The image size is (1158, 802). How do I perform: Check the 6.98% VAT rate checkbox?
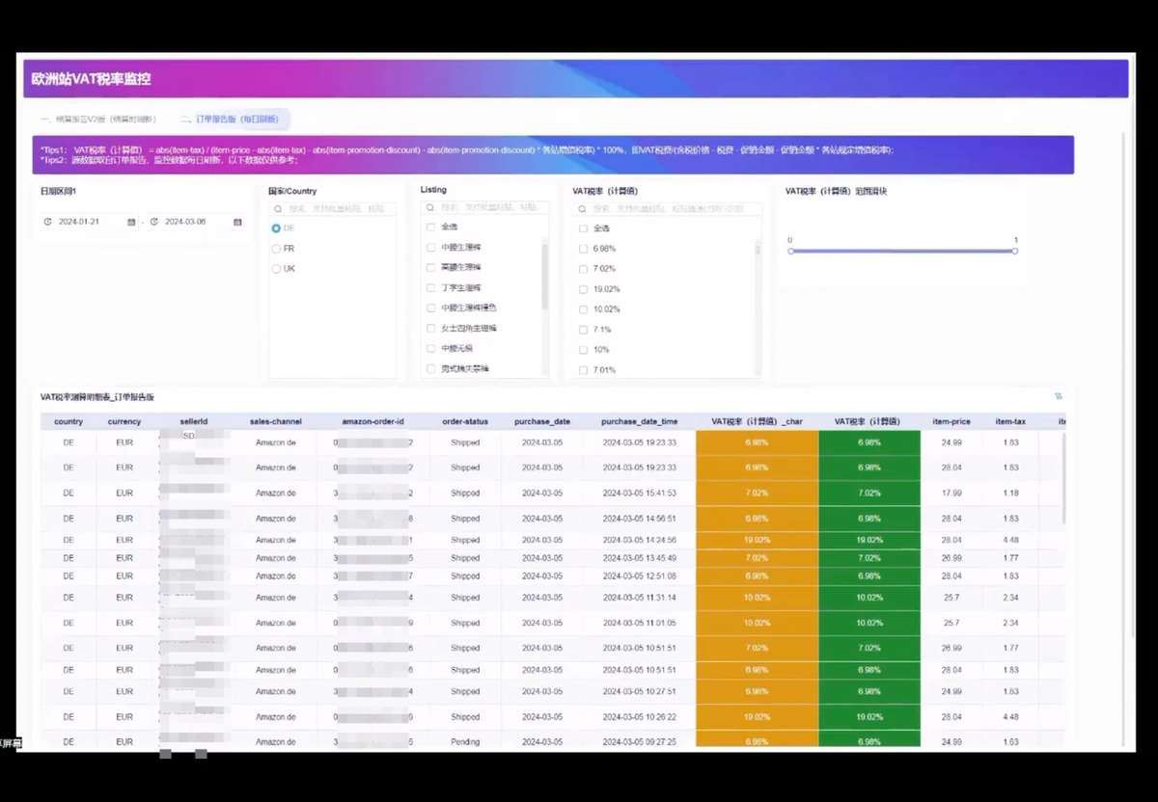(x=583, y=249)
